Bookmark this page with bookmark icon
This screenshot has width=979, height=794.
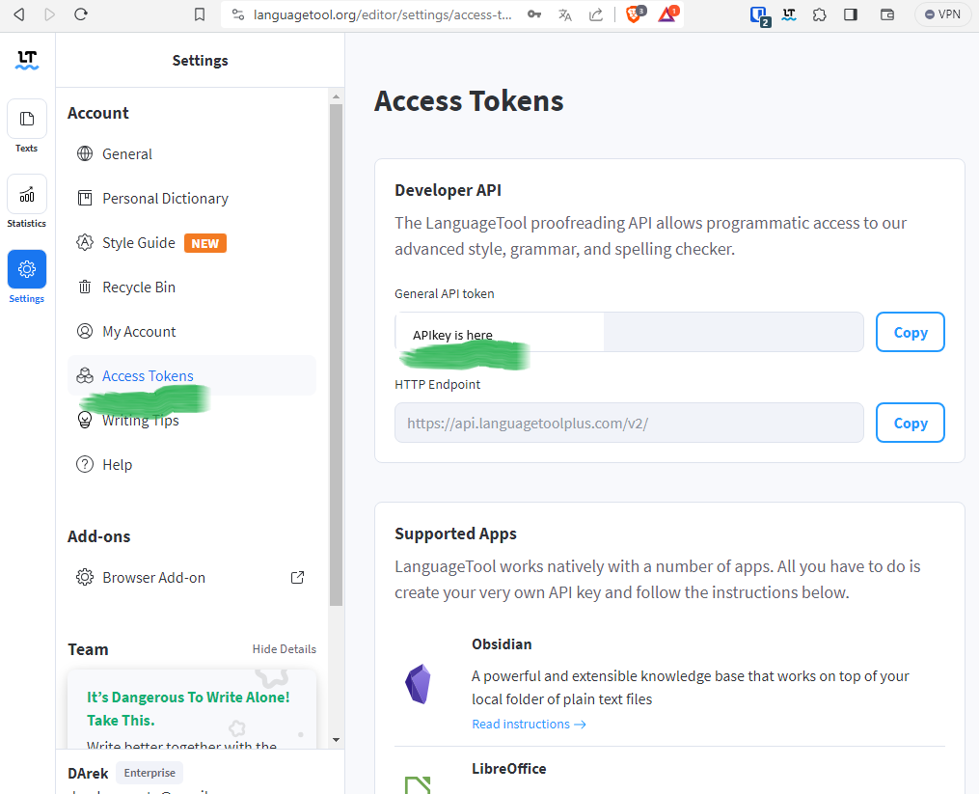click(x=200, y=14)
